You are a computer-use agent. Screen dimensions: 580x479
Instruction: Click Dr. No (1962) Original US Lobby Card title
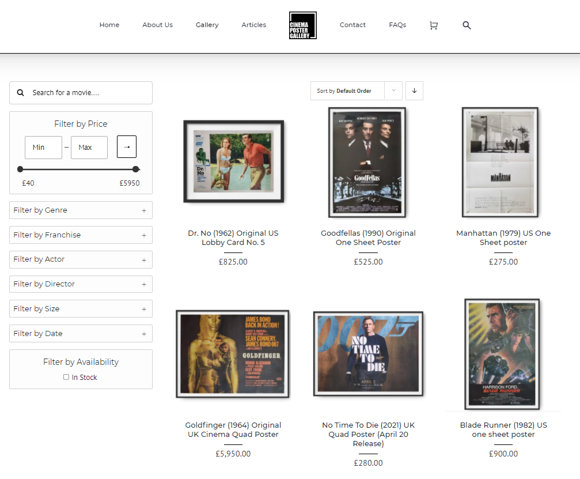click(233, 237)
